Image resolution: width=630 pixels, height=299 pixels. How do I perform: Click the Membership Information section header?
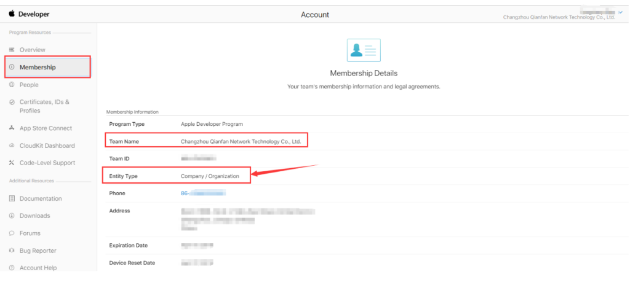[x=132, y=112]
